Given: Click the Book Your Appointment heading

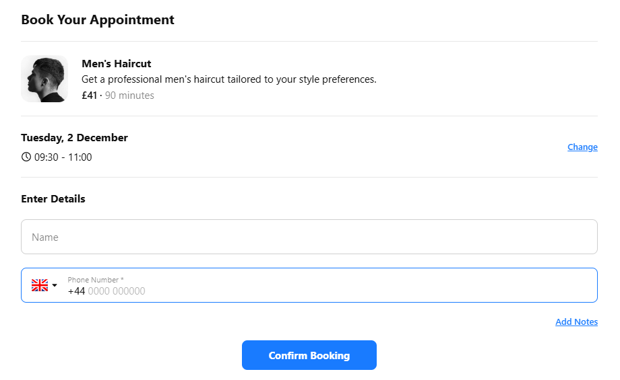Looking at the screenshot, I should pyautogui.click(x=98, y=20).
